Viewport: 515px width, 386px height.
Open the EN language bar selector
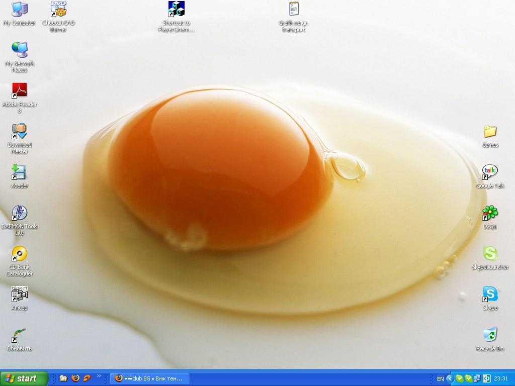point(440,379)
